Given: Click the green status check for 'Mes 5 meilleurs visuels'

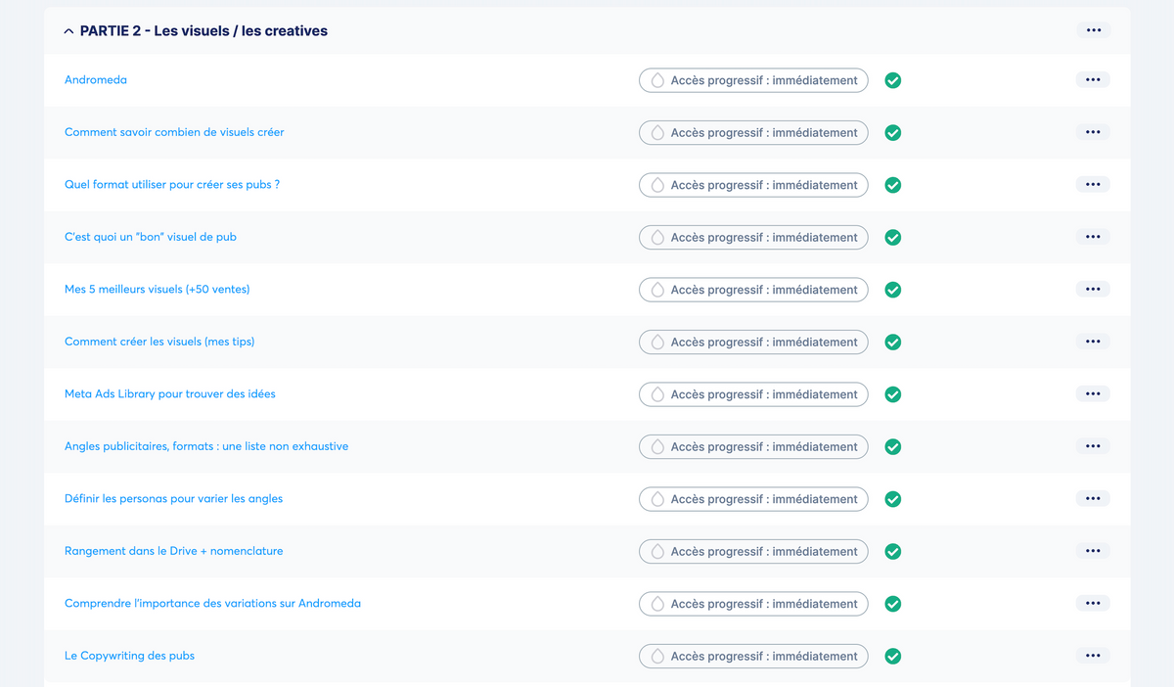Looking at the screenshot, I should 892,290.
